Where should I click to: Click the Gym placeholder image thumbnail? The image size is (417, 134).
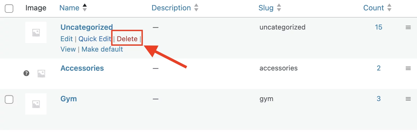click(x=36, y=104)
